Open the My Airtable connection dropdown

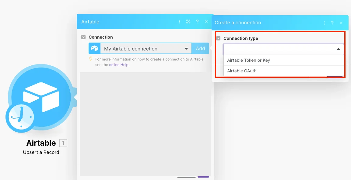tap(146, 49)
